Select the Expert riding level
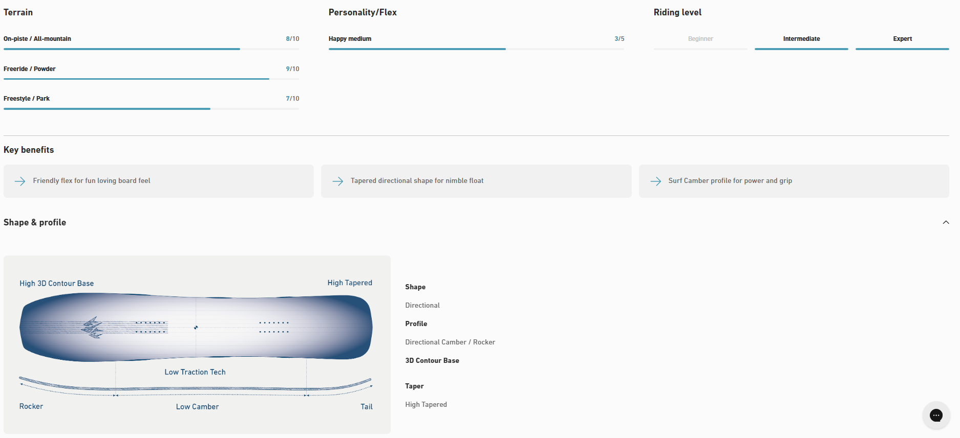 point(902,39)
